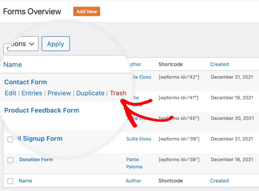Preview the Contact Form
This screenshot has width=259, height=191.
tap(59, 93)
